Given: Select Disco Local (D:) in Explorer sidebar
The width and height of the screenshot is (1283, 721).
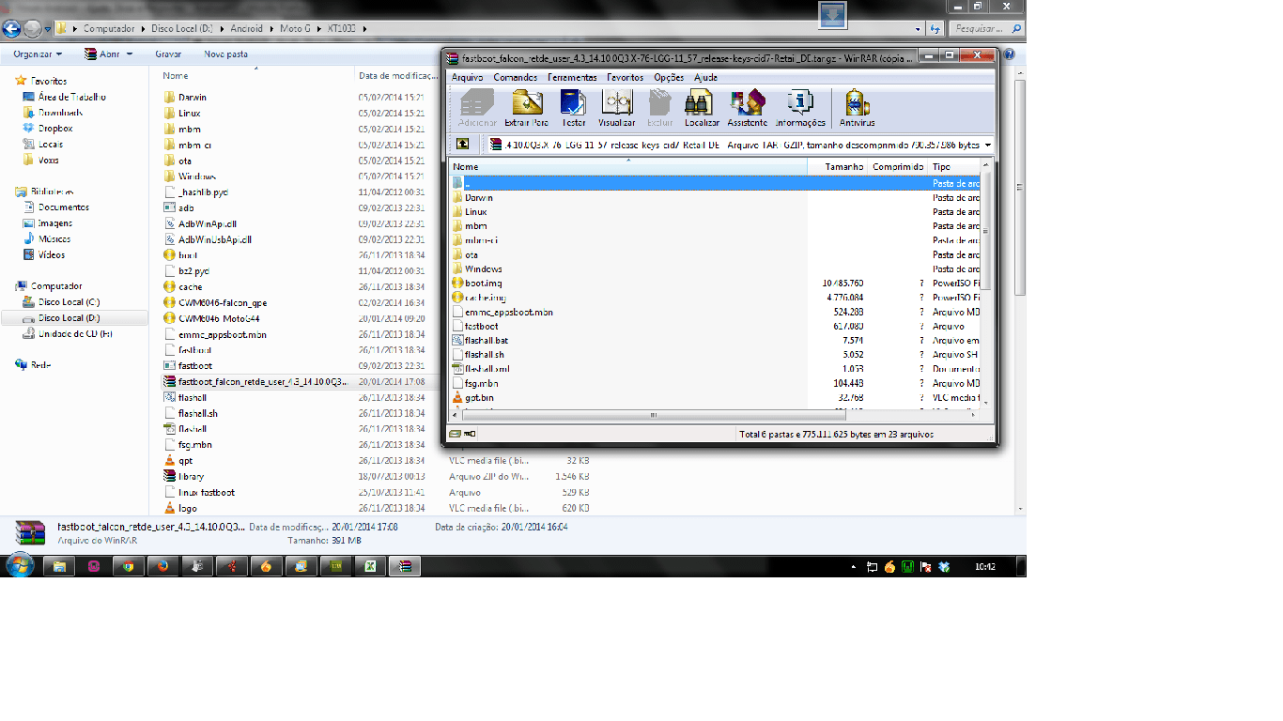Looking at the screenshot, I should 69,318.
